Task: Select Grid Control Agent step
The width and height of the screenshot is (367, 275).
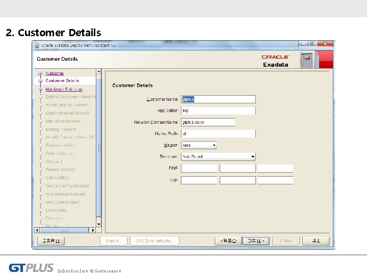Action: coord(63,202)
